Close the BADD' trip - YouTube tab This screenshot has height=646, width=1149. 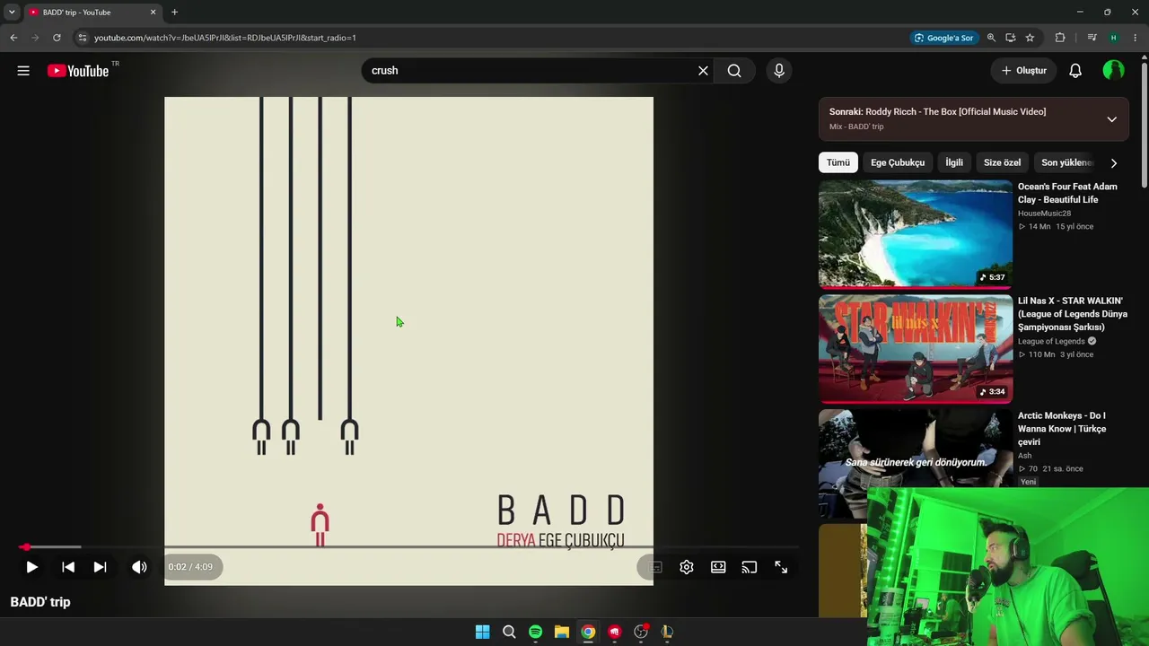(x=153, y=13)
